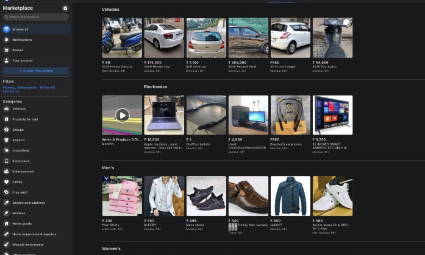Select the Property for rent house icon
This screenshot has width=425, height=255.
7,119
